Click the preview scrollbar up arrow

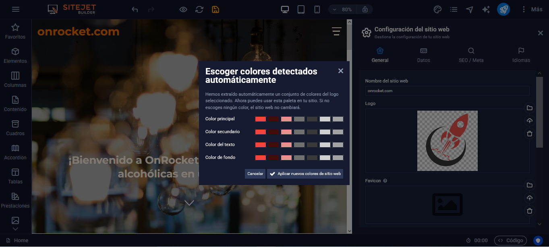(x=349, y=23)
